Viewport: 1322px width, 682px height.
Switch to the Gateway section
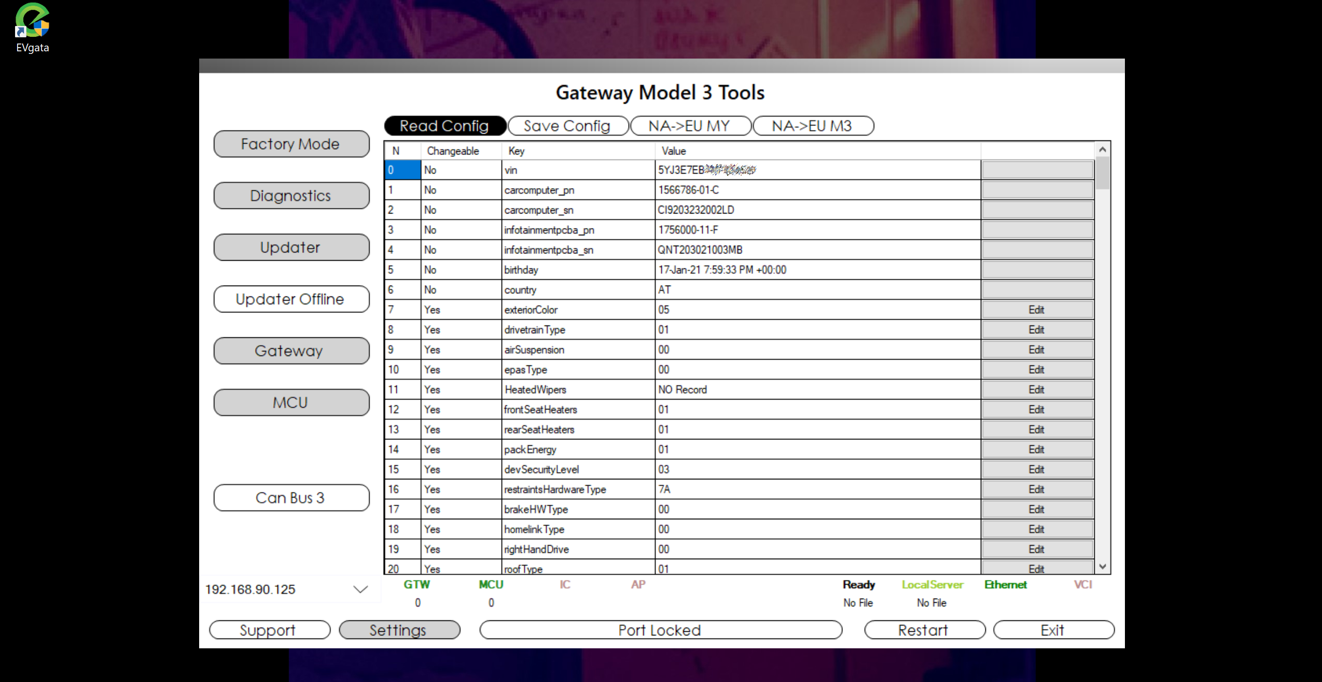click(x=291, y=351)
